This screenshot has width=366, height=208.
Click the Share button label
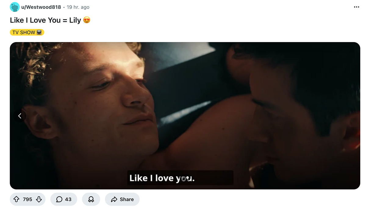click(127, 199)
